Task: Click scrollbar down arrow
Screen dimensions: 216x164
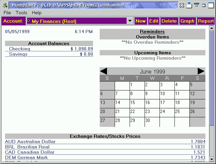Action: (211, 159)
